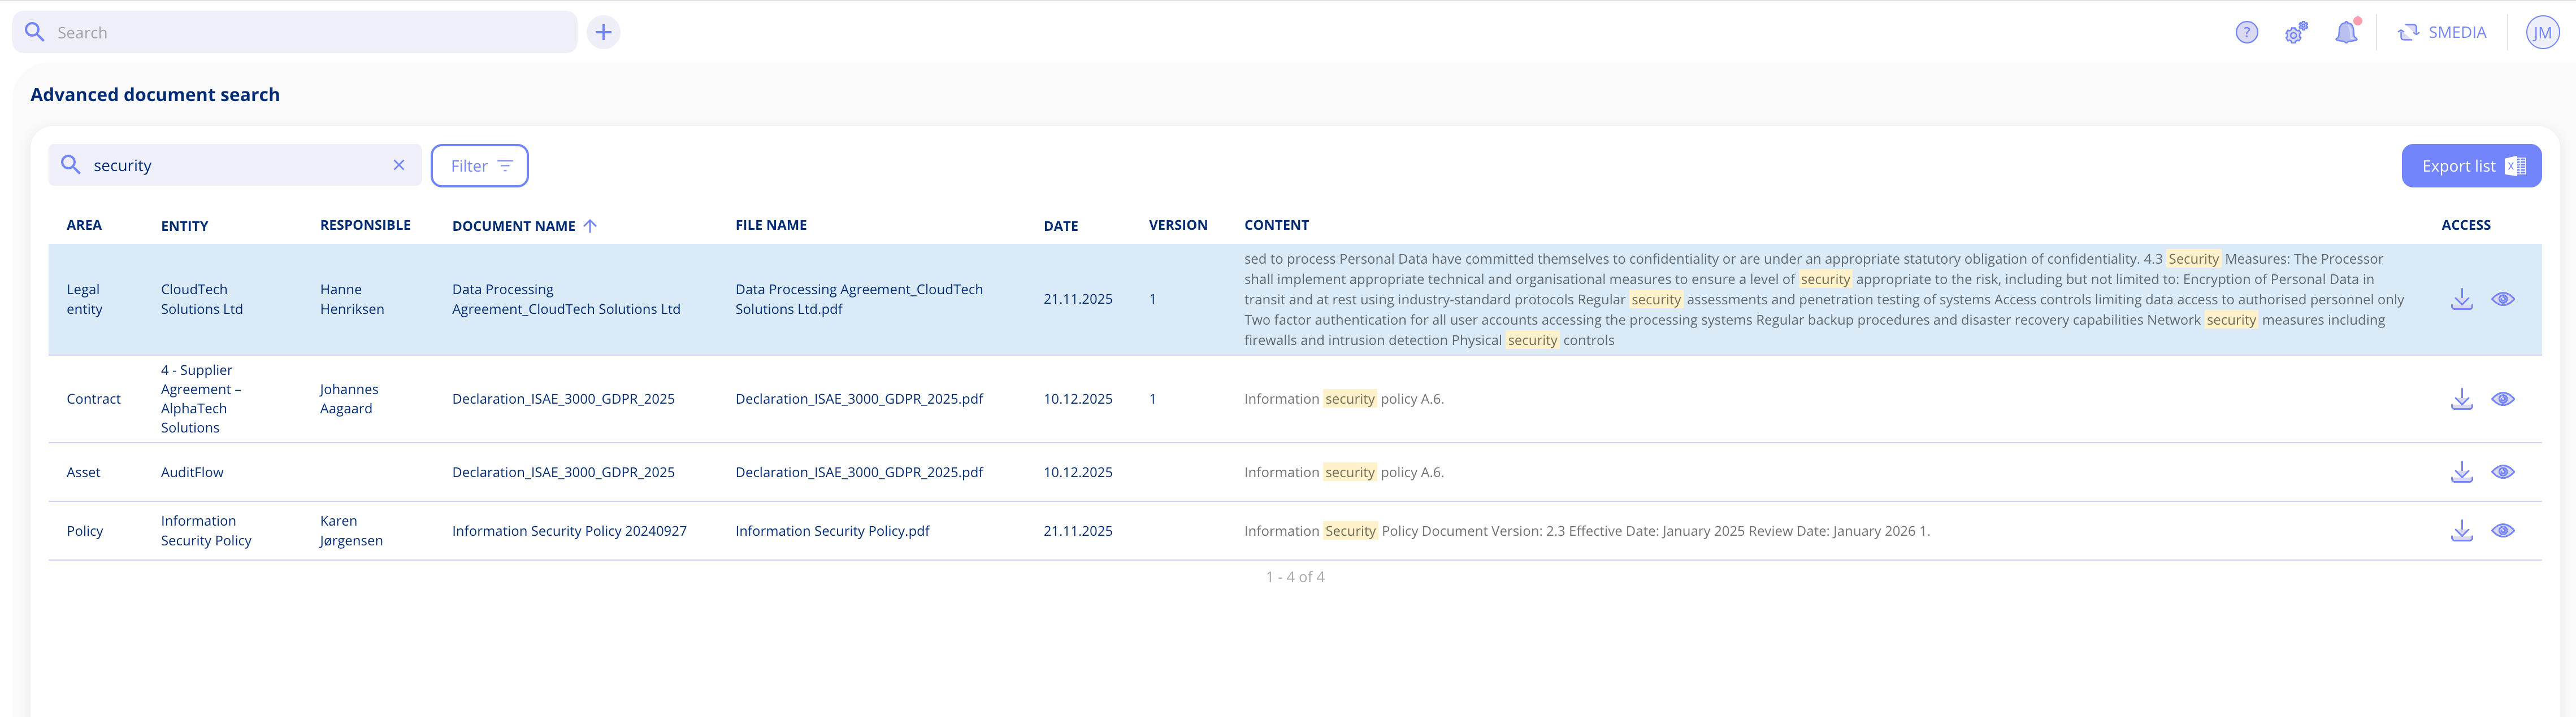Image resolution: width=2576 pixels, height=717 pixels.
Task: Preview the Information Security Policy using the eye icon
Action: tap(2504, 531)
